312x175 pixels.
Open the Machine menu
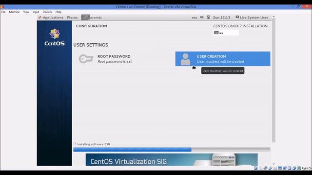pos(14,12)
